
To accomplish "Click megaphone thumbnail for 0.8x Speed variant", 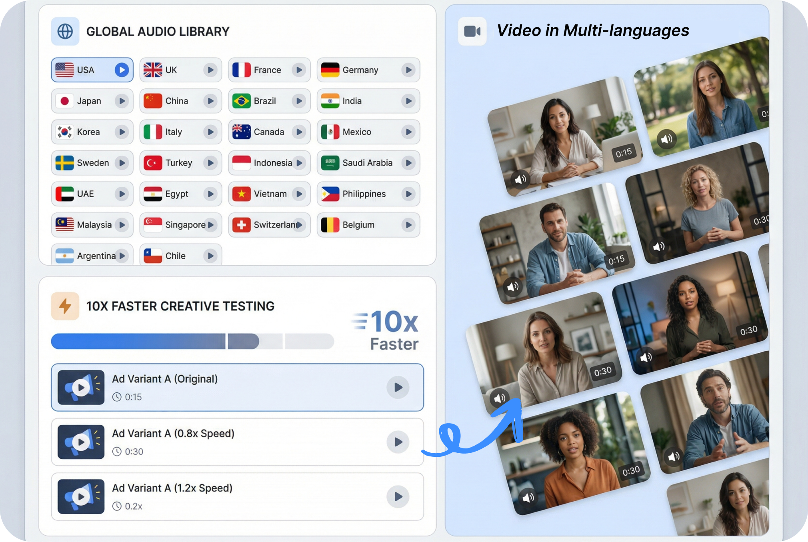I will point(81,442).
